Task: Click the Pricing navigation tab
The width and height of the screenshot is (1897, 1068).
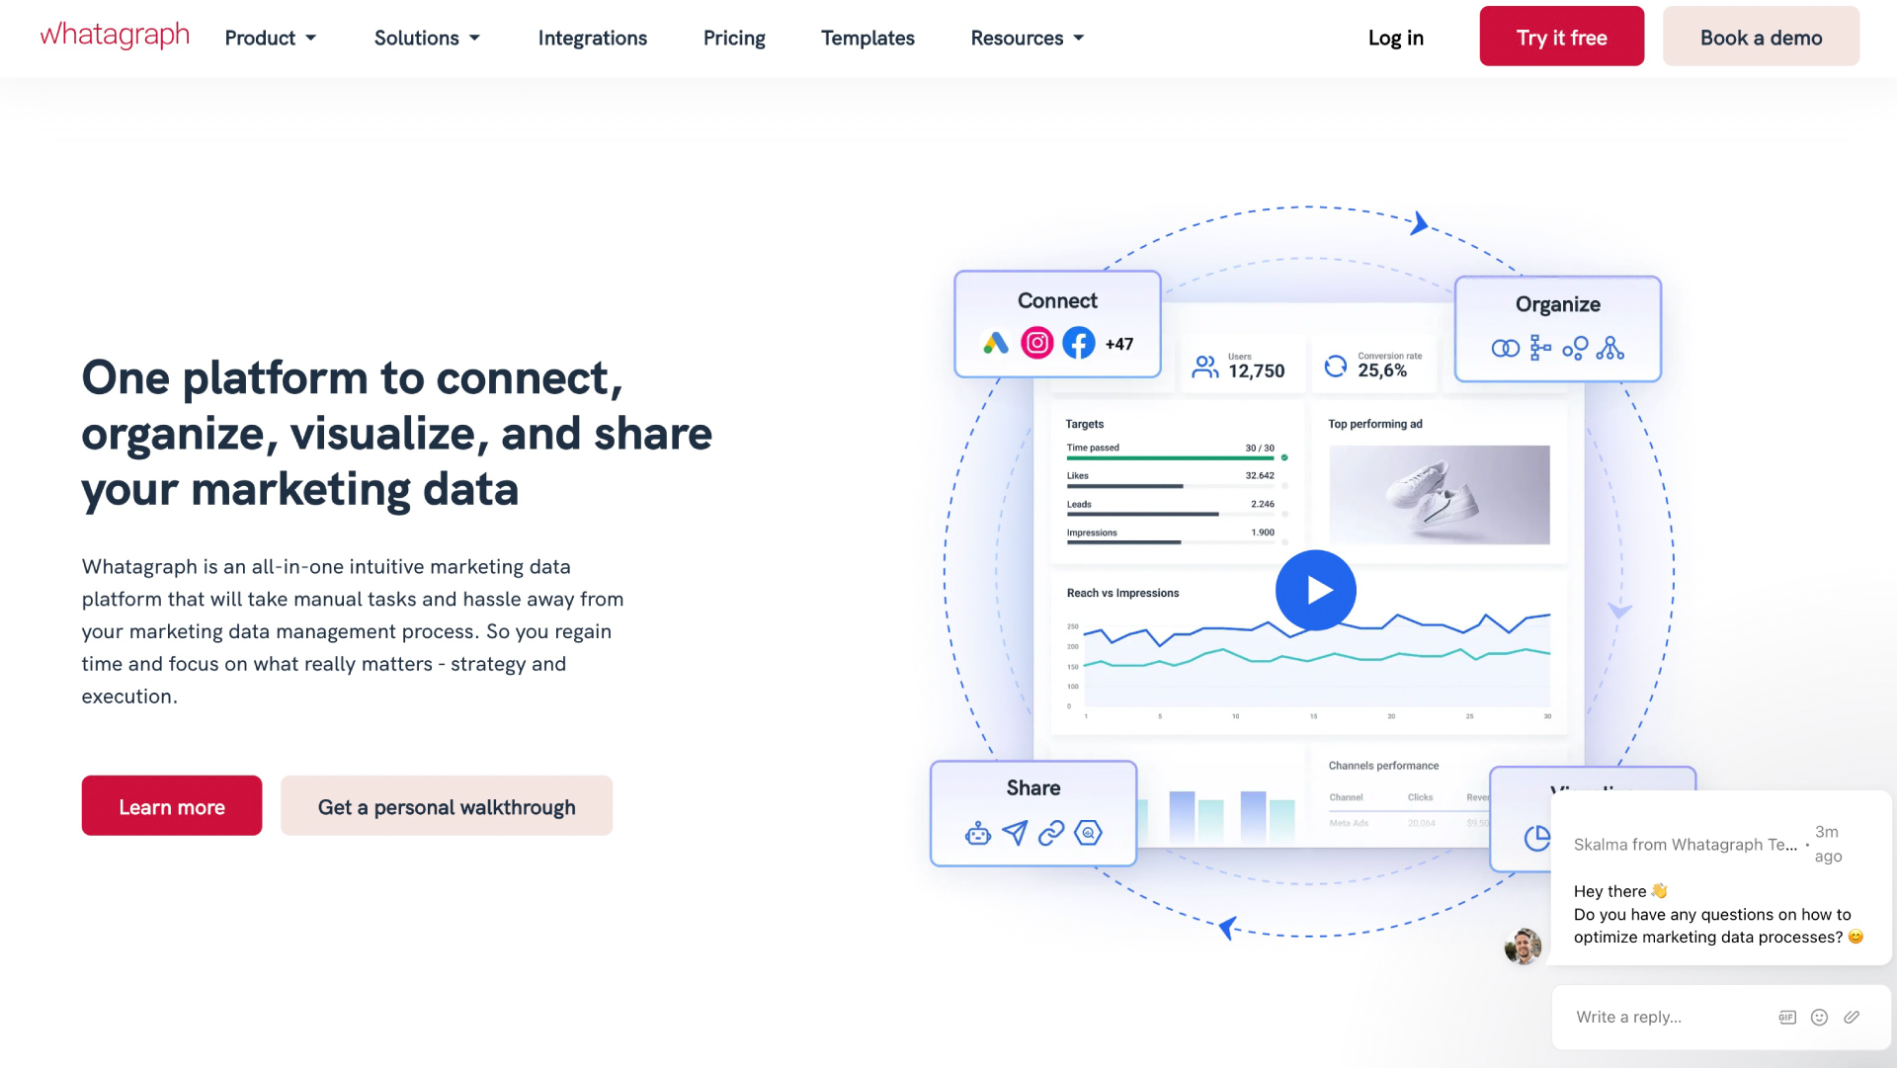Action: coord(733,37)
